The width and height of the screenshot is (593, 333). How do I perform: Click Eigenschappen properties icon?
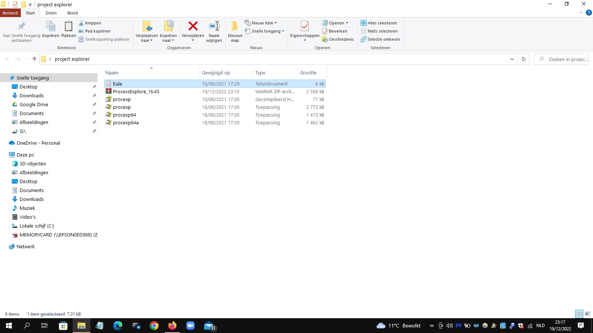(x=305, y=26)
